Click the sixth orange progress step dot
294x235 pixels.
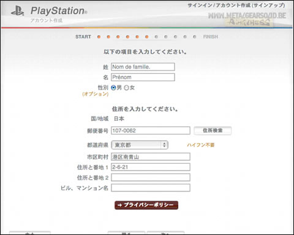tap(146, 37)
